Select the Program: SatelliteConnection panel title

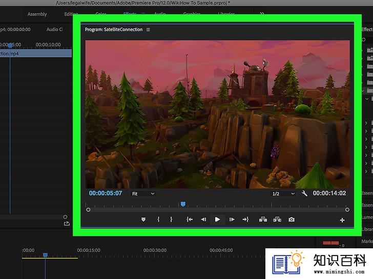pyautogui.click(x=114, y=30)
